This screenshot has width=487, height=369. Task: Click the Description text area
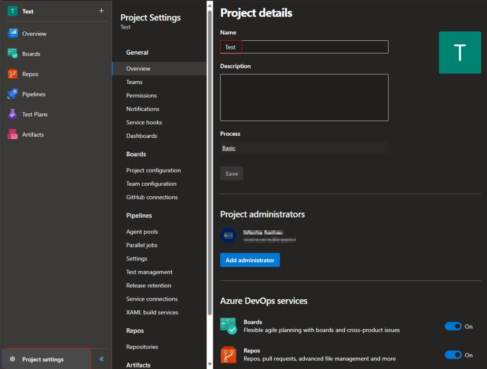click(x=304, y=97)
